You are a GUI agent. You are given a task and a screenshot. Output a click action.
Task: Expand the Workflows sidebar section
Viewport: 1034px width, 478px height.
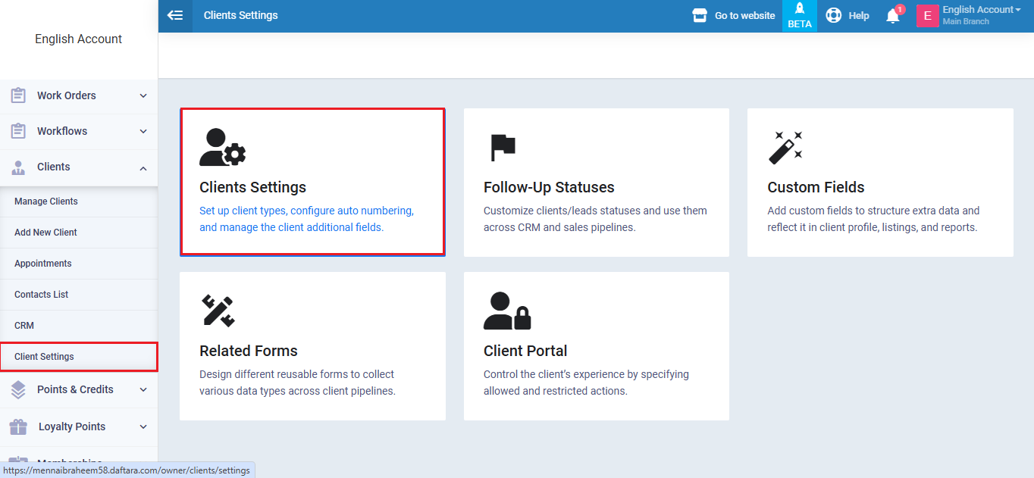(x=79, y=131)
